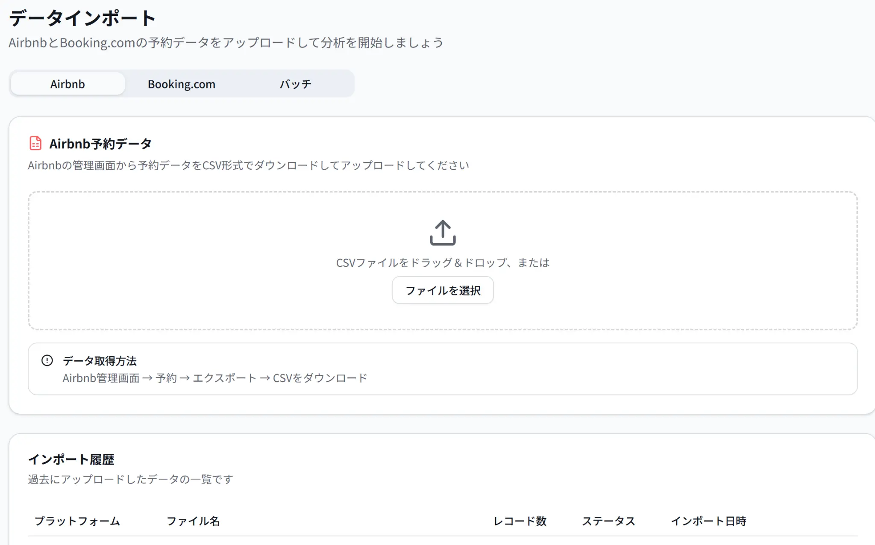
Task: Sort by the ファイル名 column header
Action: point(194,521)
